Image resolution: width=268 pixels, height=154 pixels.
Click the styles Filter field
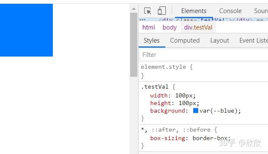(x=204, y=55)
